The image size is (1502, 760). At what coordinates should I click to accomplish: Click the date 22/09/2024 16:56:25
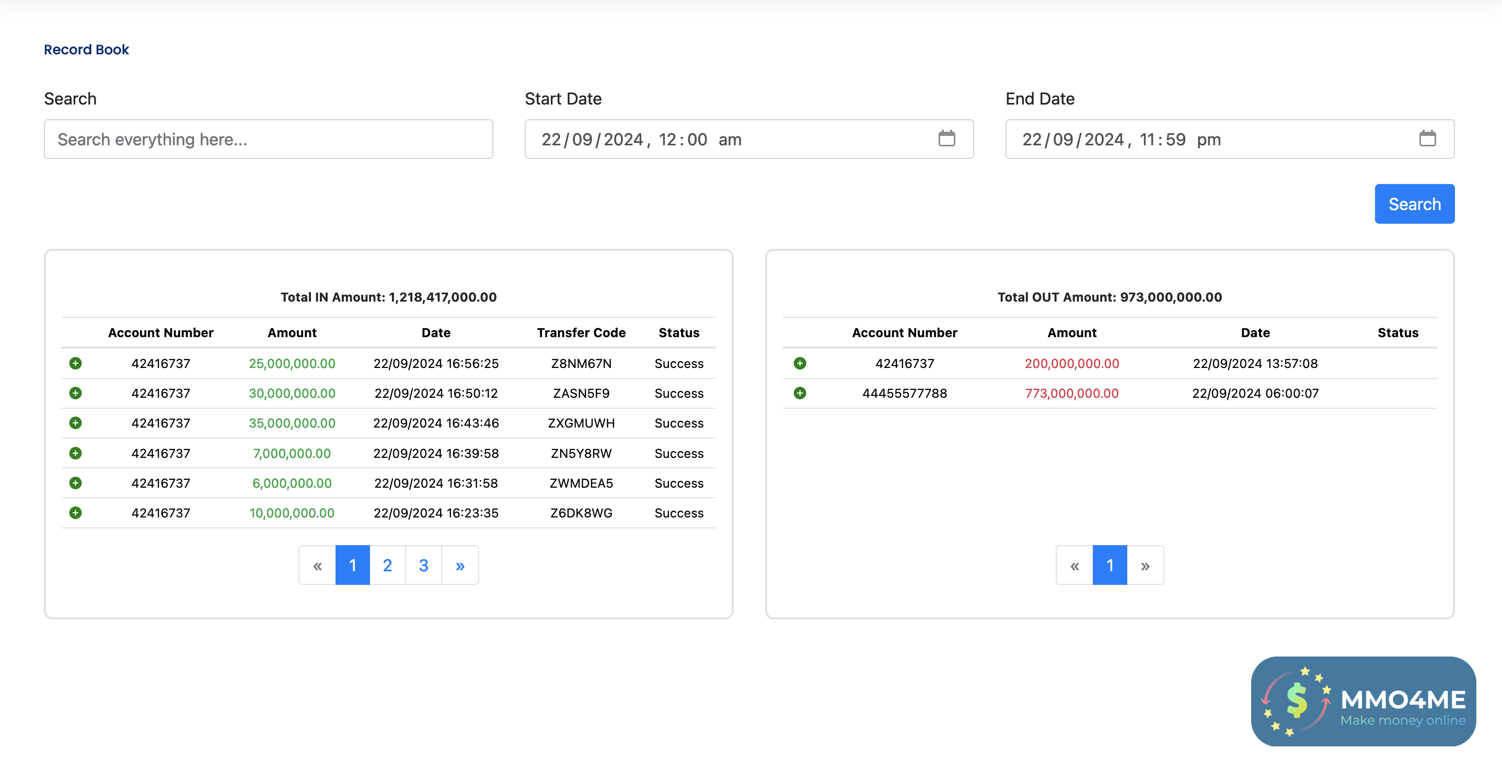coord(436,363)
